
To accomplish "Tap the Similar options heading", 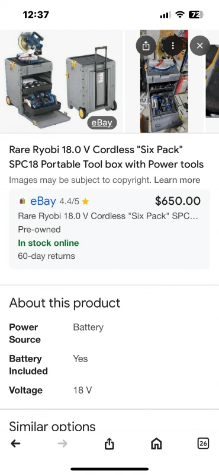I will 52,426.
